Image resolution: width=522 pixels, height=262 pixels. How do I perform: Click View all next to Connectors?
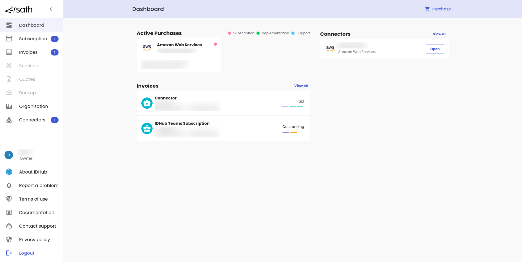(x=439, y=34)
